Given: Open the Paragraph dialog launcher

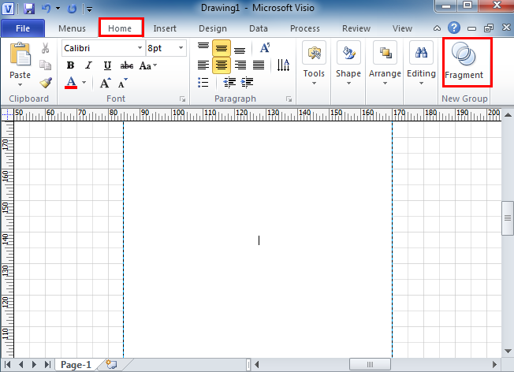Looking at the screenshot, I should coord(289,99).
